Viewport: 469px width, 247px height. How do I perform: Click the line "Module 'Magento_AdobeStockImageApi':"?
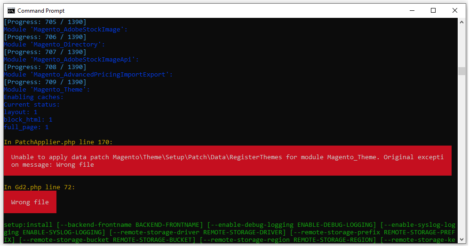pyautogui.click(x=71, y=60)
